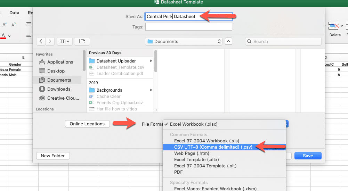Select Documents in Favorites sidebar

[x=57, y=80]
